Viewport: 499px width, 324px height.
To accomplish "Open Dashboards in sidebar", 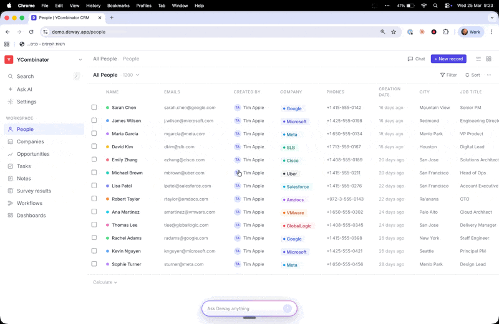I will tap(31, 216).
